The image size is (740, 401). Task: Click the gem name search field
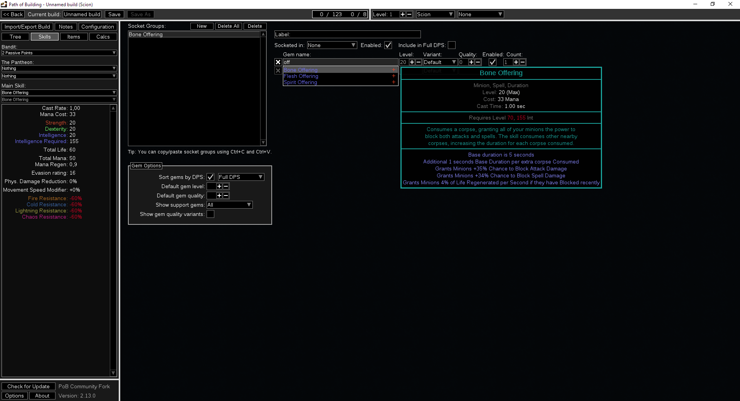[341, 62]
